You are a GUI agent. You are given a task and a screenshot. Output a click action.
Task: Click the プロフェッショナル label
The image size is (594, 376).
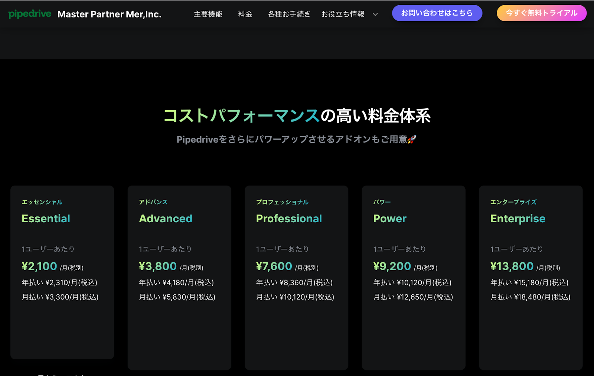(282, 202)
